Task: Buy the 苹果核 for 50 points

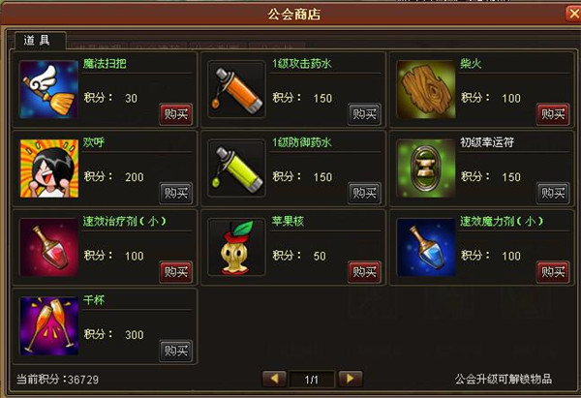Action: click(x=364, y=272)
